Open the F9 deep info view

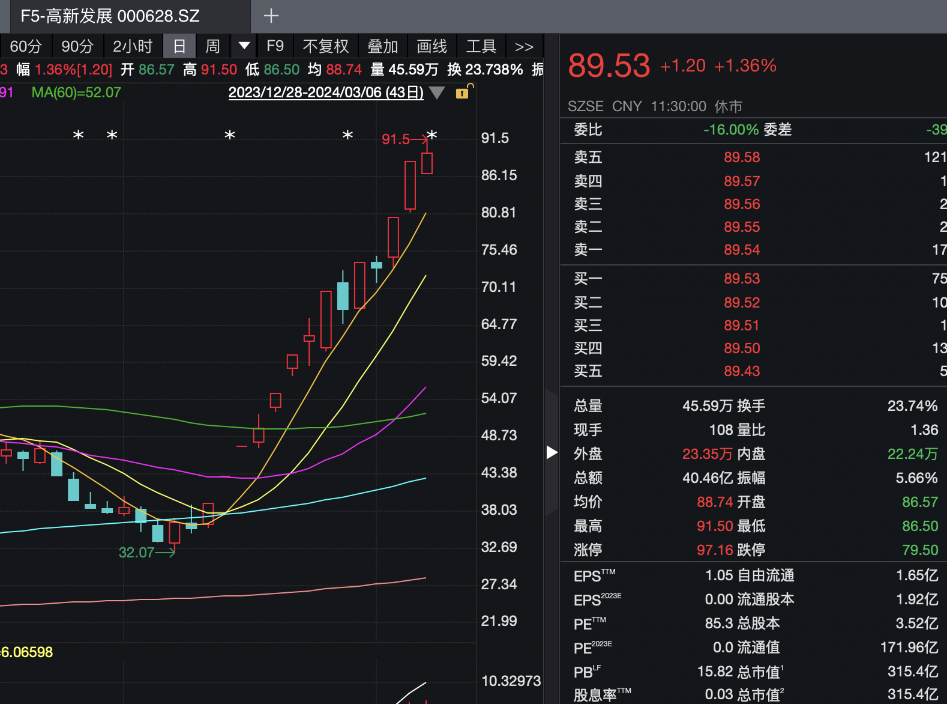pyautogui.click(x=275, y=47)
